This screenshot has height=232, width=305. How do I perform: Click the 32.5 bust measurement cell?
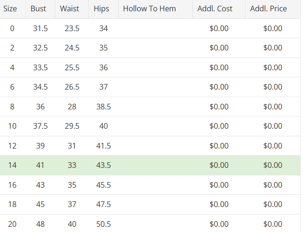tap(40, 48)
